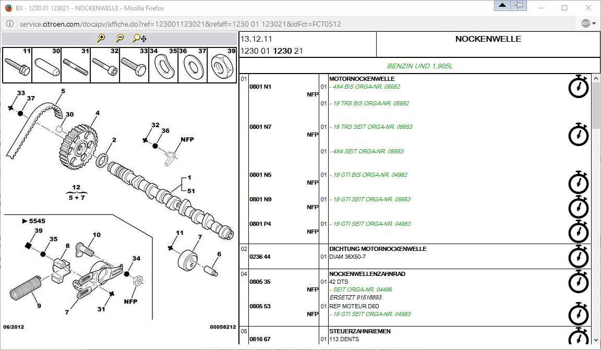
Task: Open stopwatch icon for part 0805 53
Action: tap(579, 314)
